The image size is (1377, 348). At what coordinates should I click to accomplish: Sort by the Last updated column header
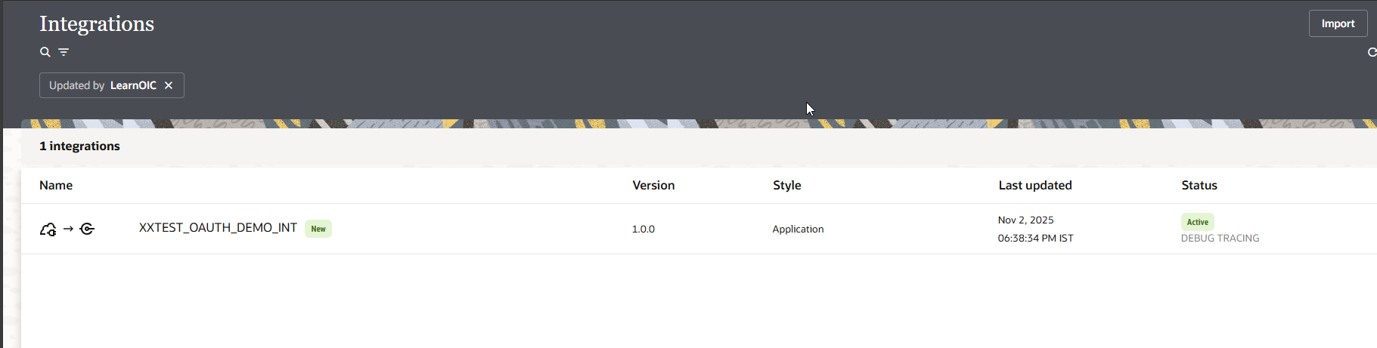pos(1034,185)
